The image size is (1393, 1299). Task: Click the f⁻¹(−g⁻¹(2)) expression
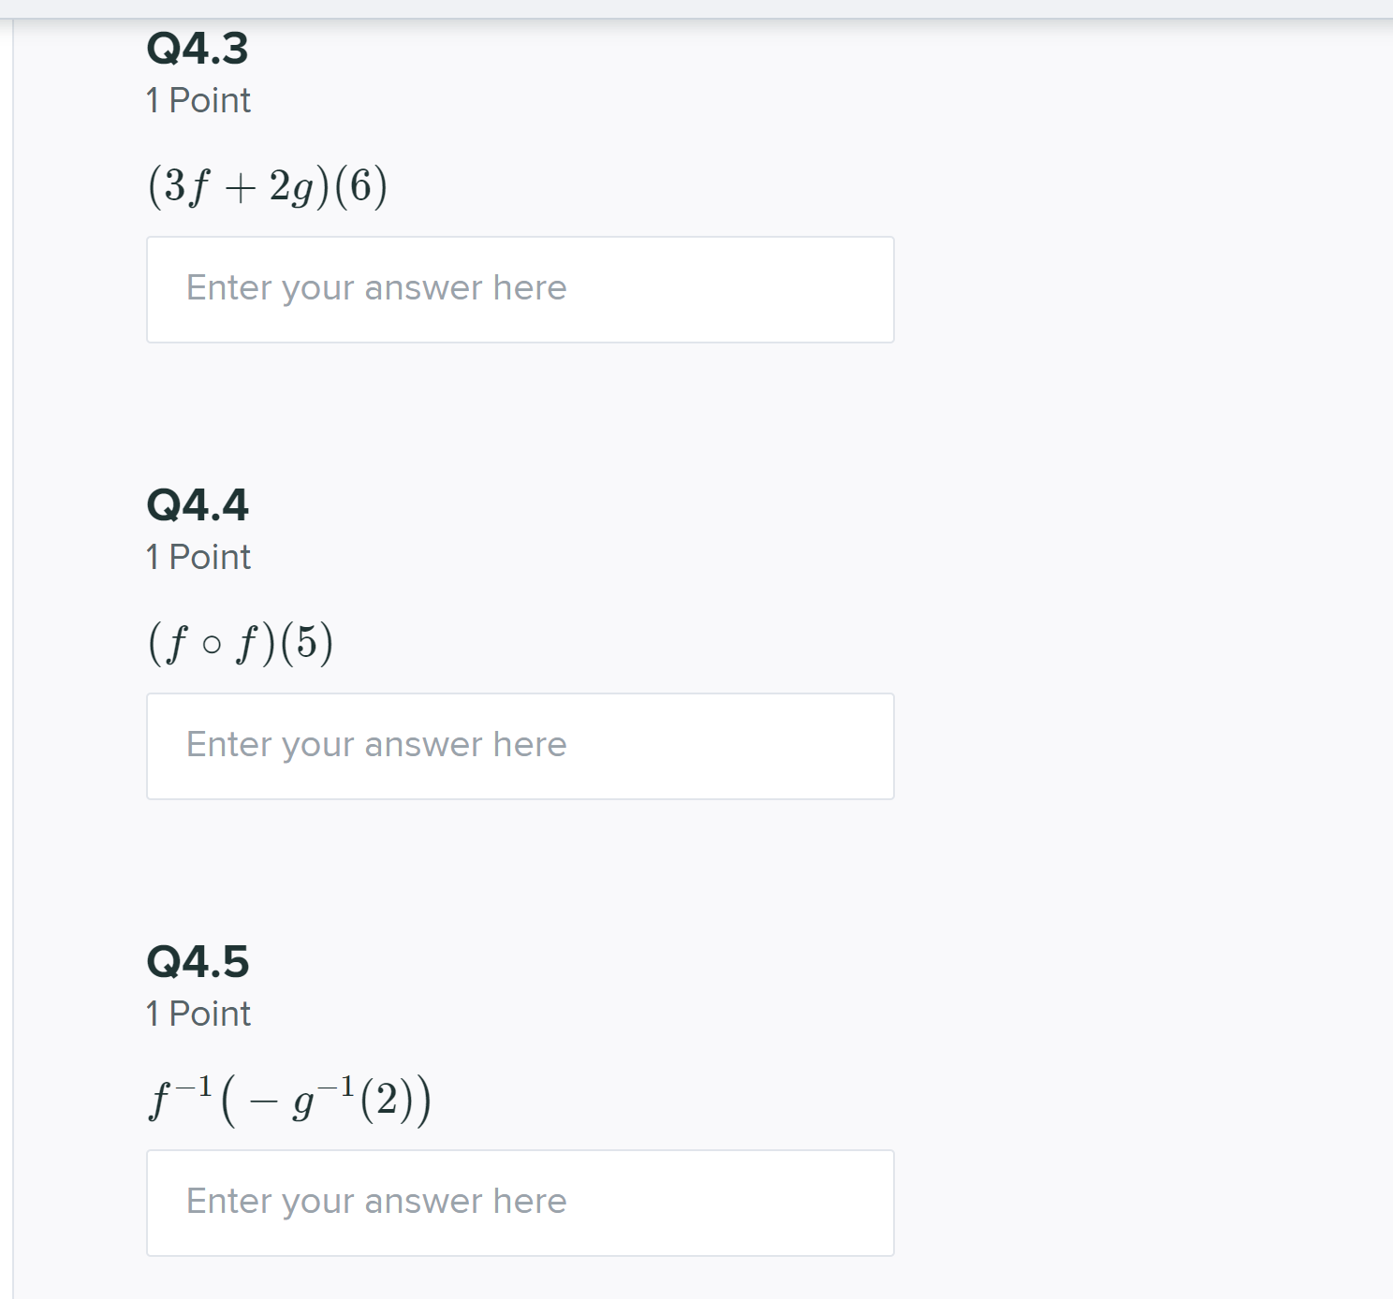click(288, 1098)
